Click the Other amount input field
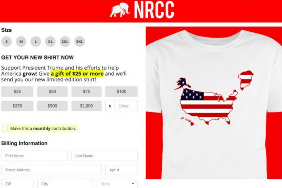This screenshot has width=282, height=188. coord(126,106)
